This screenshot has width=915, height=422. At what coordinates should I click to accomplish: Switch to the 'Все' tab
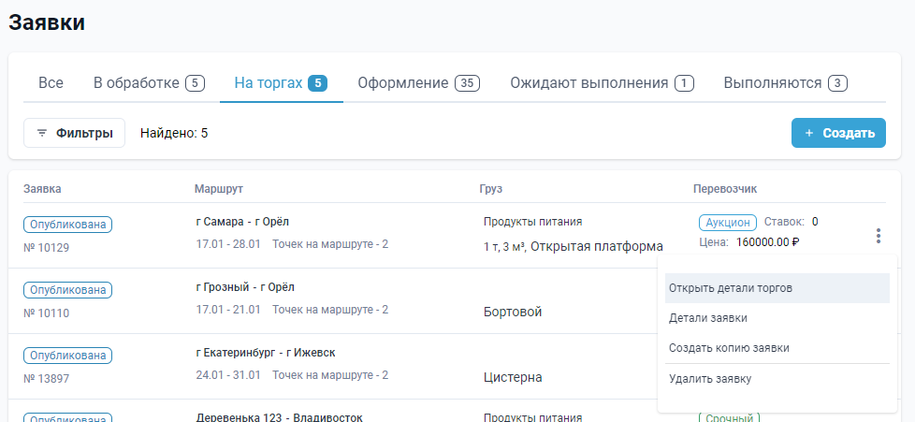click(51, 83)
